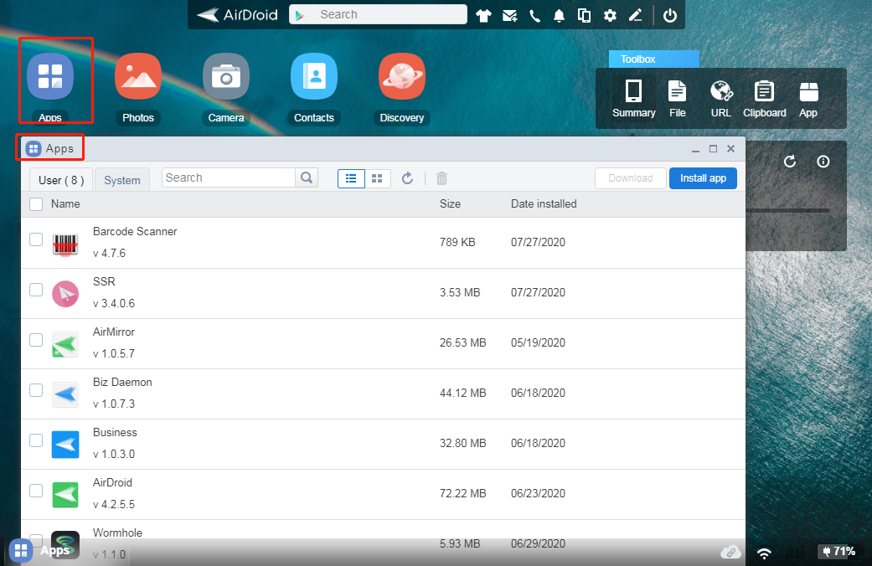The width and height of the screenshot is (872, 566).
Task: Open the Contacts icon
Action: [x=314, y=77]
